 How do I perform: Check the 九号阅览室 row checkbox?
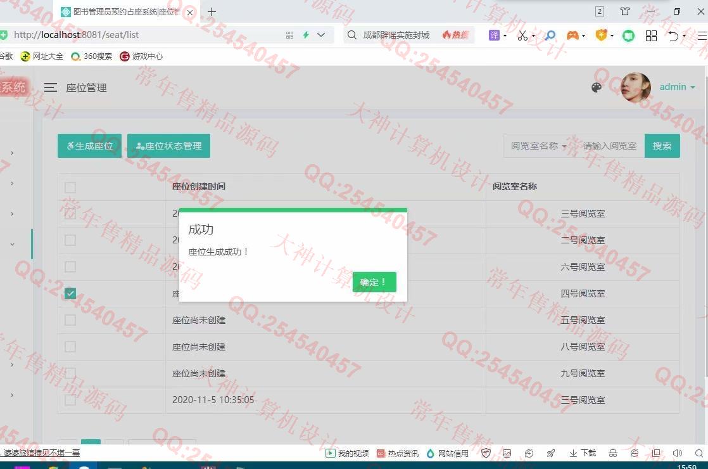70,374
